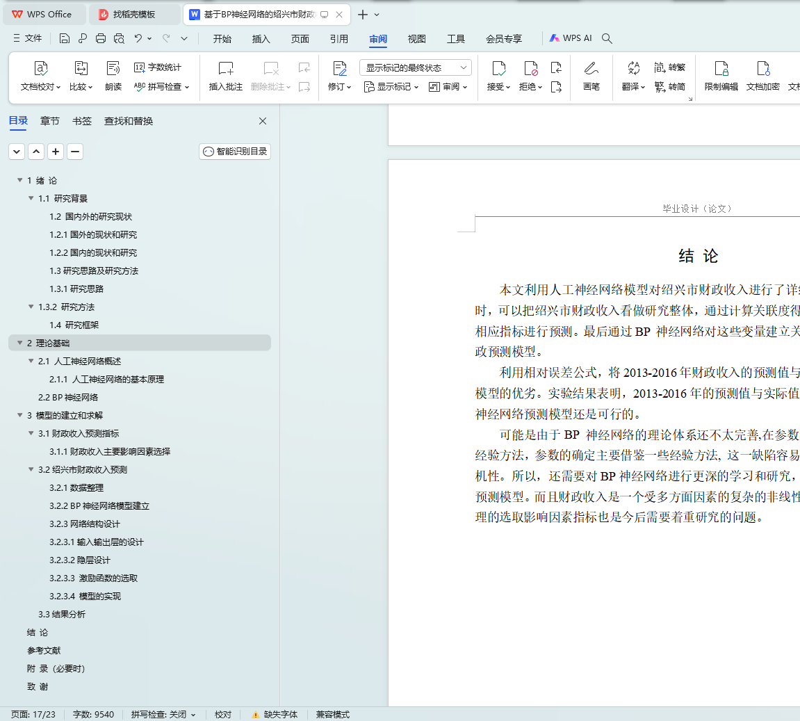Click the 比较 compare documents icon
Screen dimensions: 800x721
[81, 76]
